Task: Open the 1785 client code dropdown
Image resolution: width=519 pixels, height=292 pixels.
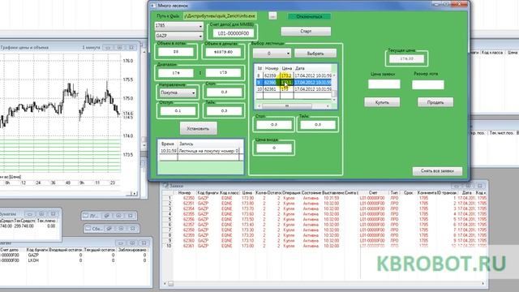Action: 178,25
